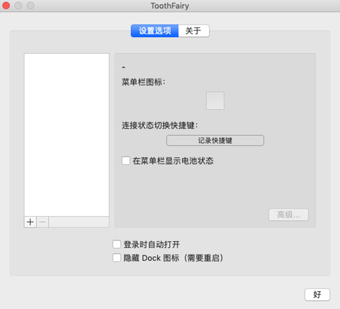Enable 在菜单栏显示电池状态 checkbox

[x=126, y=161]
